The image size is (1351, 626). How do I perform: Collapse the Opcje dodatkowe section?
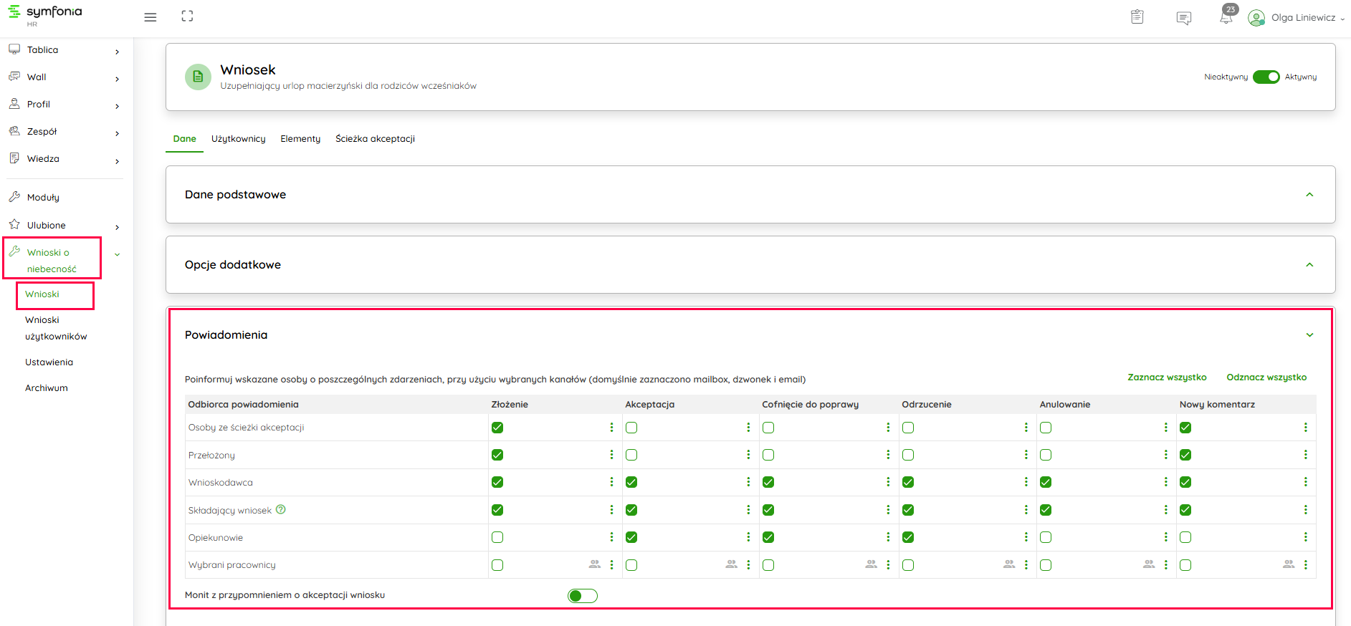[1309, 265]
